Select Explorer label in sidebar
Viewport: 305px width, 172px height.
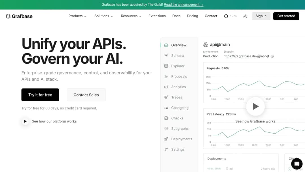pos(178,66)
